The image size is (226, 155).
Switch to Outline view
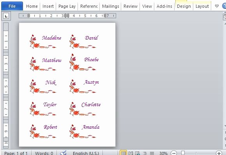145,153
